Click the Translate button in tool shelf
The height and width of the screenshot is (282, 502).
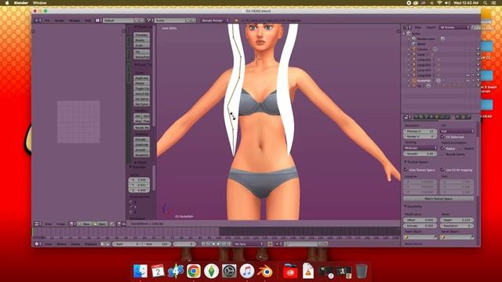(x=141, y=34)
